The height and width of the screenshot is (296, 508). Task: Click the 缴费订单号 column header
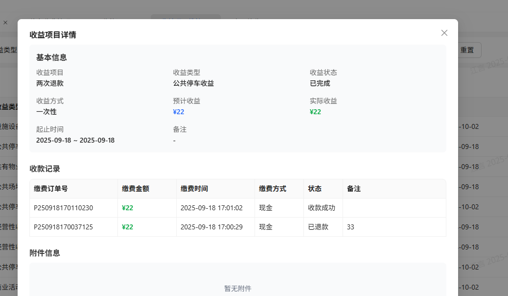point(50,189)
